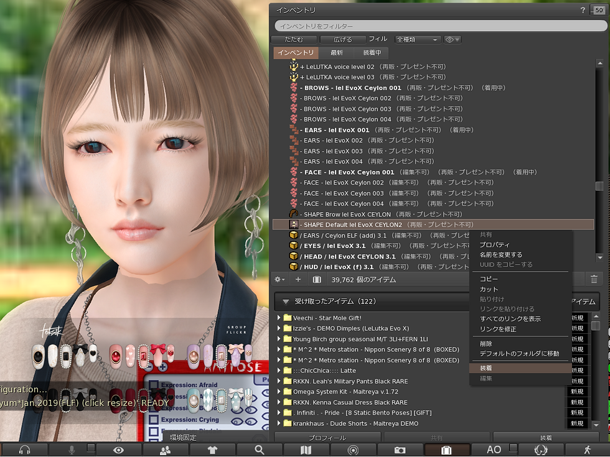Screen dimensions: 610x457
Task: Click the laurel wreath toolbar icon
Action: click(541, 450)
